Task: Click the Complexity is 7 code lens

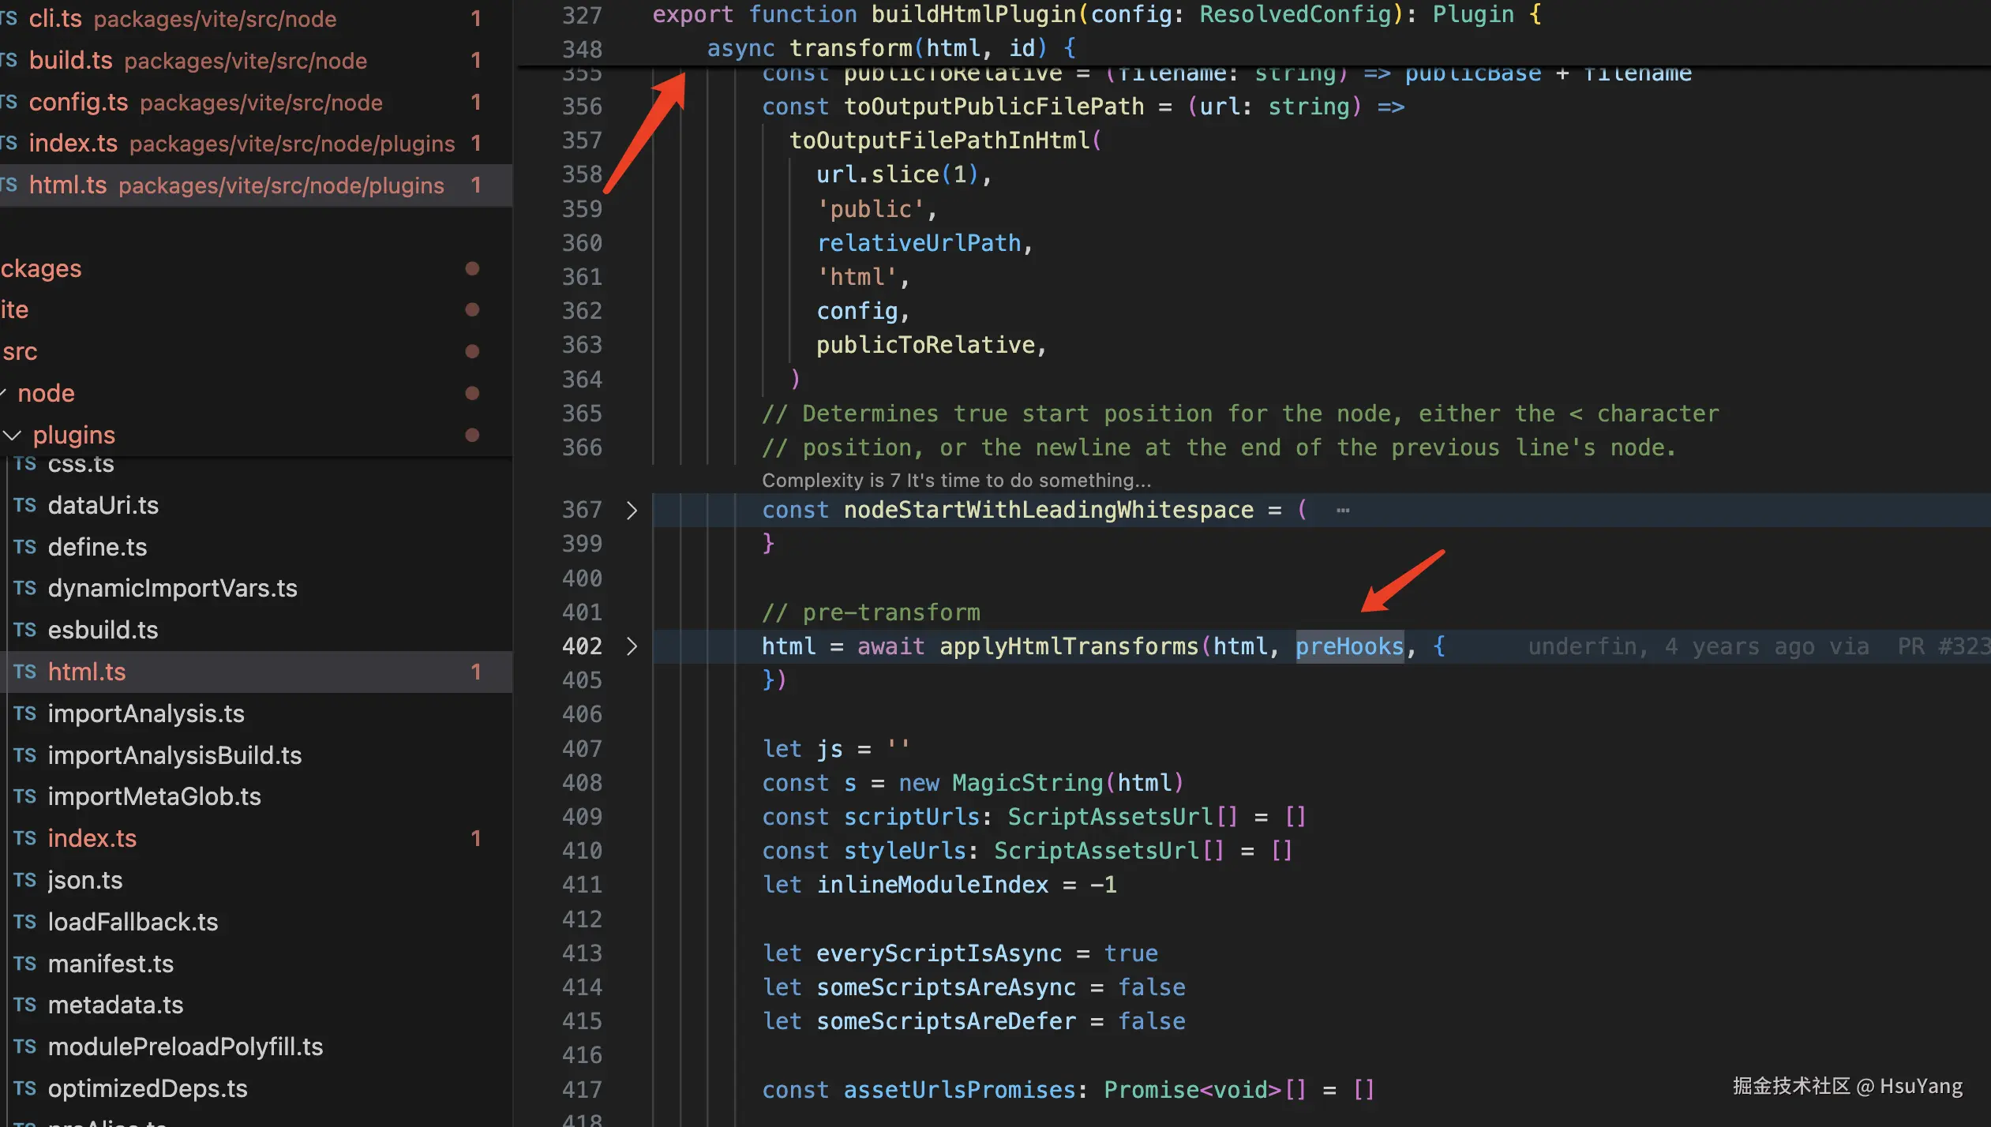Action: 956,480
